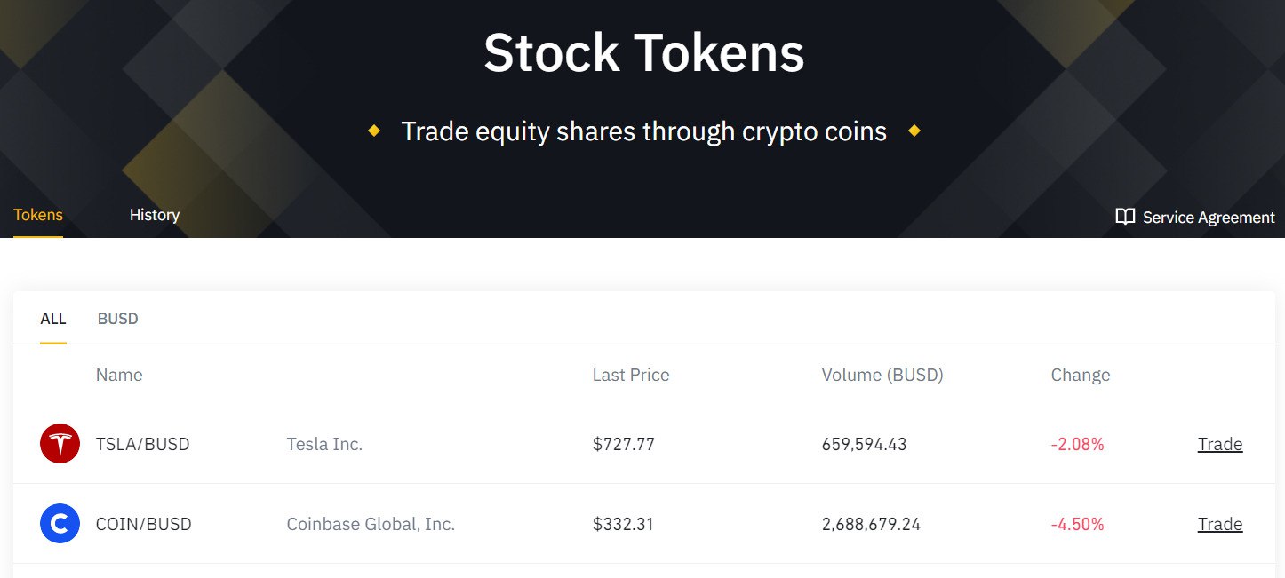The height and width of the screenshot is (578, 1285).
Task: Click the Change column header
Action: [1081, 375]
